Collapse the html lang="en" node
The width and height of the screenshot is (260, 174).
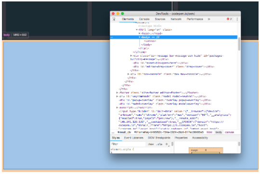137,30
